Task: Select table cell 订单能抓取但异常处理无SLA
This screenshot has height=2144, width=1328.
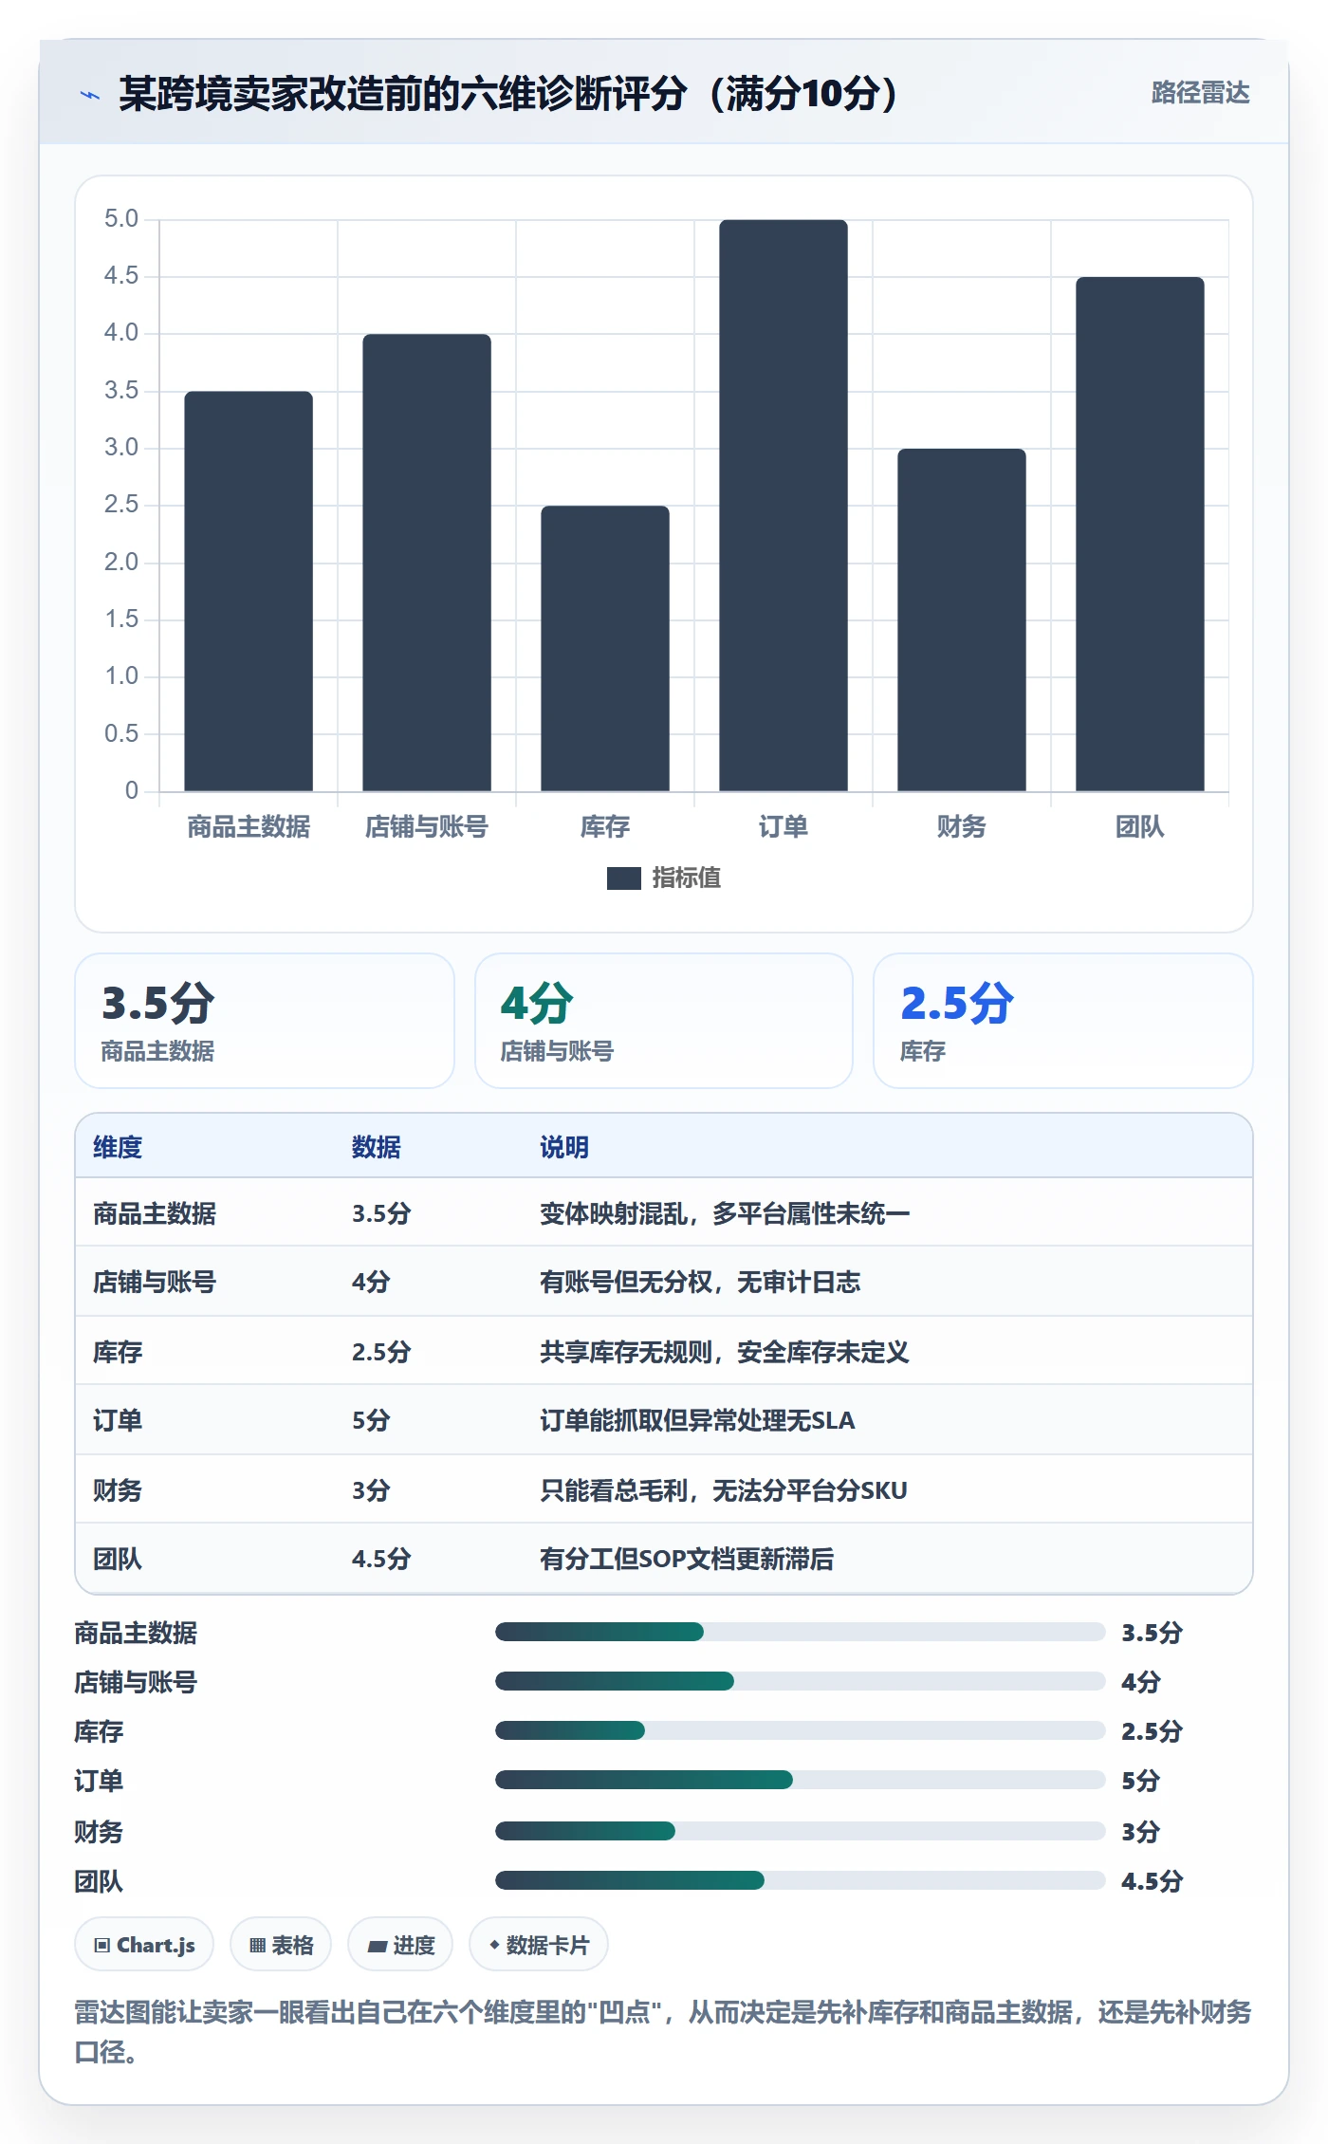Action: coord(697,1420)
